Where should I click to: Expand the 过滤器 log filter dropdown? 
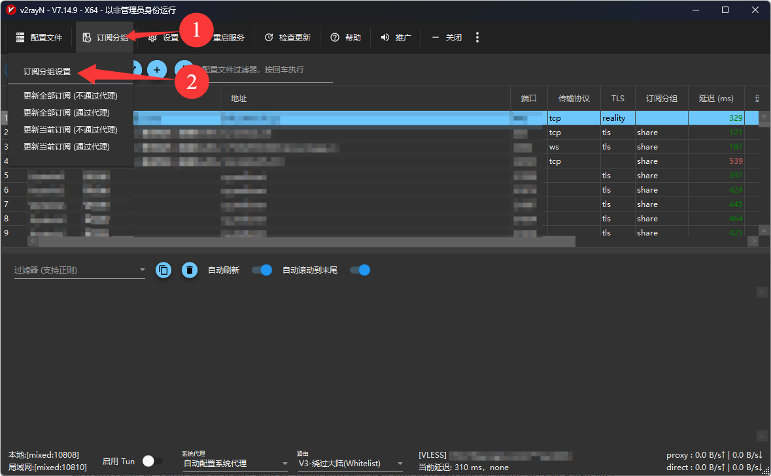tap(143, 270)
